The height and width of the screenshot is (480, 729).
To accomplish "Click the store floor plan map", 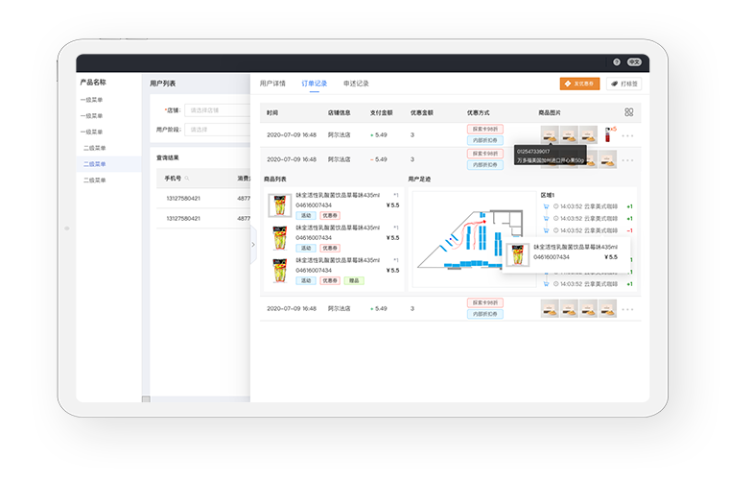I will [x=470, y=240].
